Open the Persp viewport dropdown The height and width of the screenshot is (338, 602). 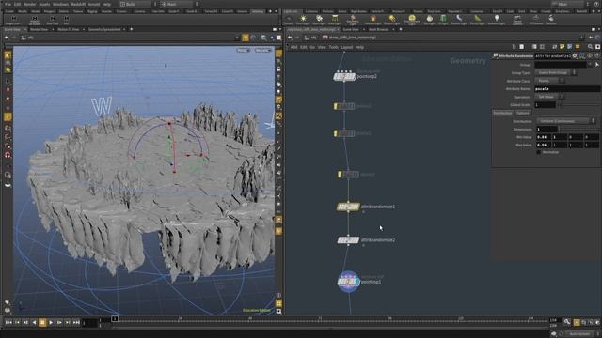pyautogui.click(x=243, y=50)
